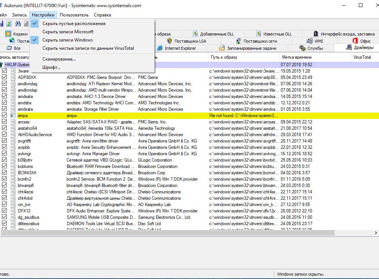
Task: Click the horizontal scrollbar right arrow
Action: tap(376, 233)
